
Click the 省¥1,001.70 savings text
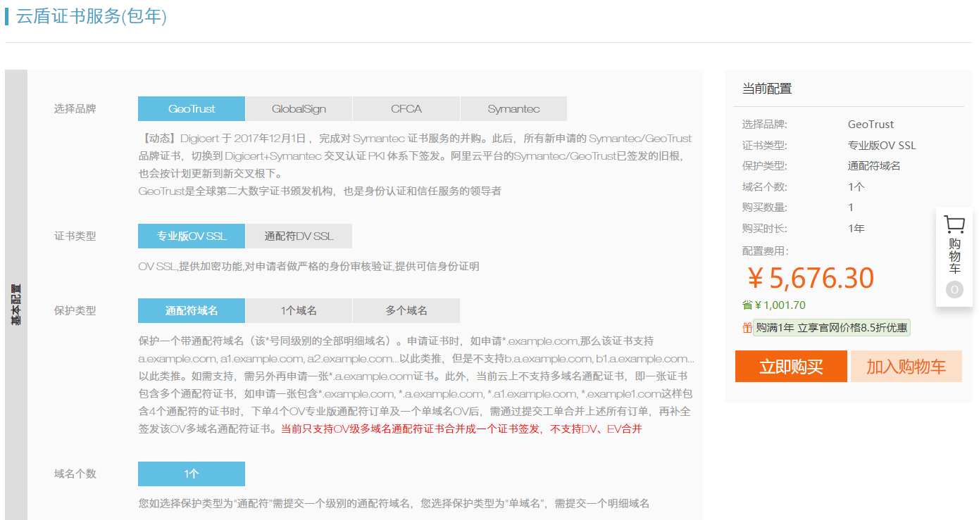click(x=774, y=305)
